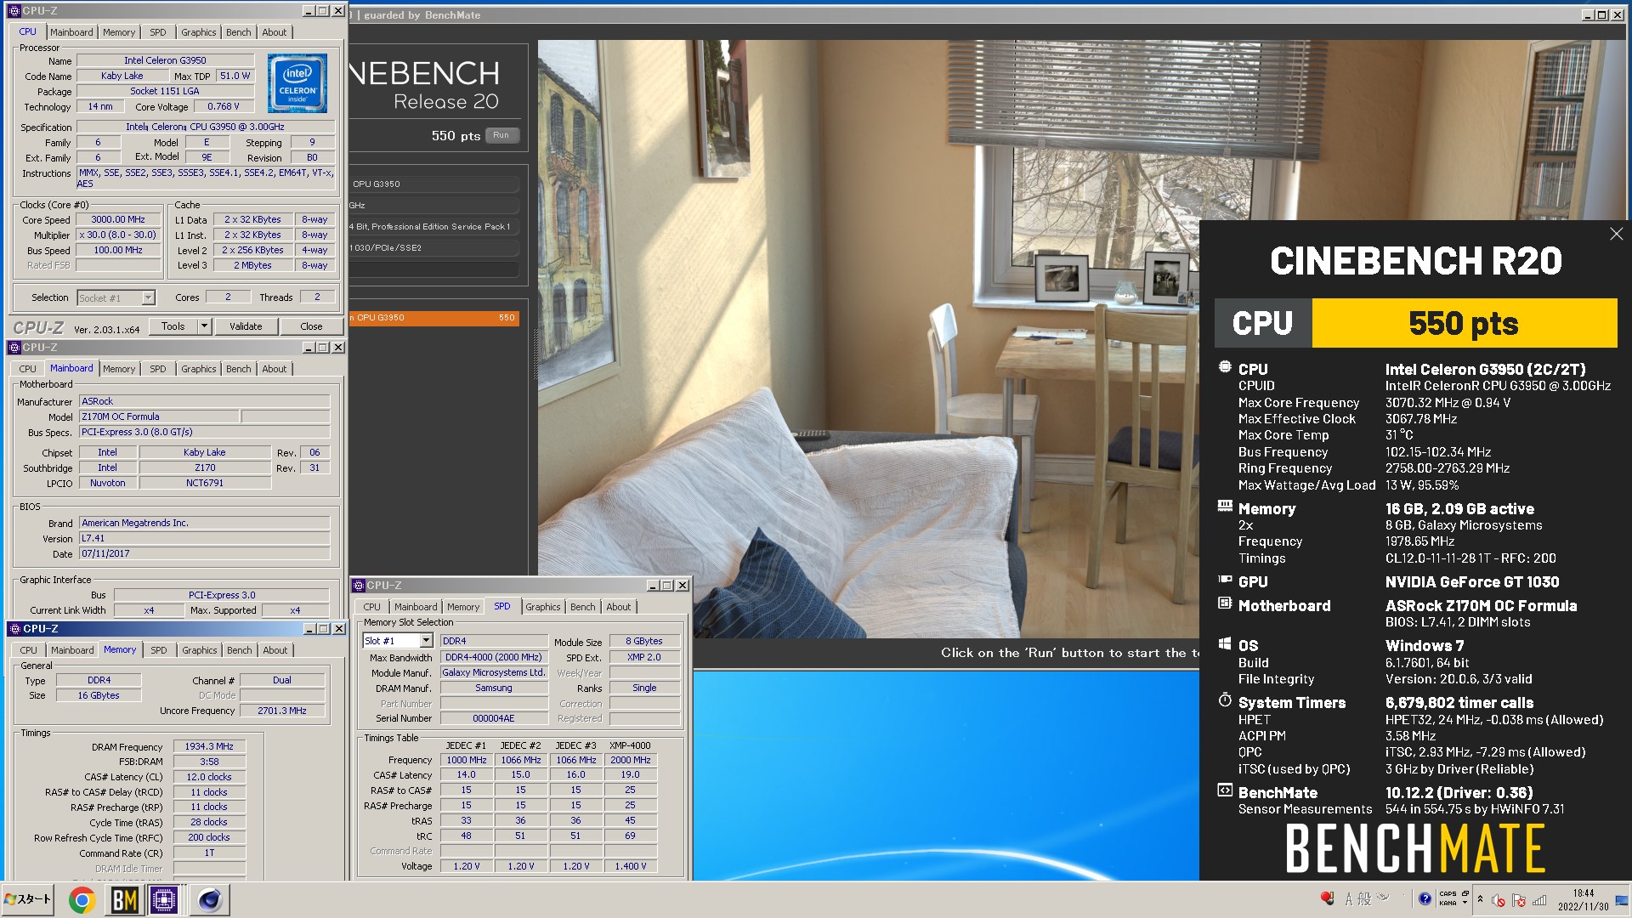Click the Z170M OC Formula model field
The height and width of the screenshot is (918, 1632).
[x=158, y=416]
